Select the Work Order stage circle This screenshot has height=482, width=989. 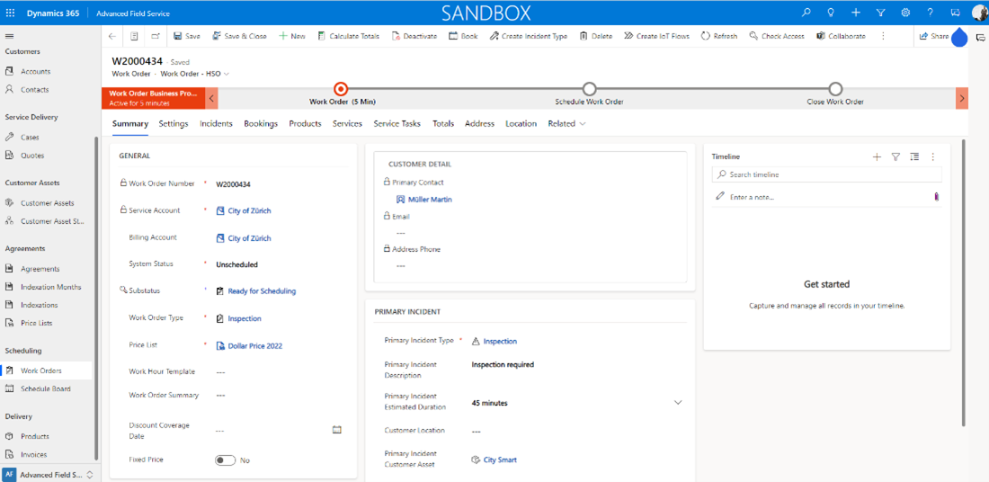[x=341, y=88]
